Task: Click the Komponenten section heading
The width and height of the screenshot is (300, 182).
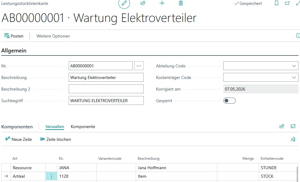Action: 17,127
